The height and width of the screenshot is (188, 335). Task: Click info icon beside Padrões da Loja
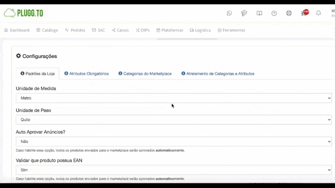coord(22,73)
